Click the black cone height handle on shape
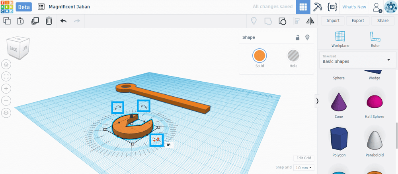 [x=131, y=116]
